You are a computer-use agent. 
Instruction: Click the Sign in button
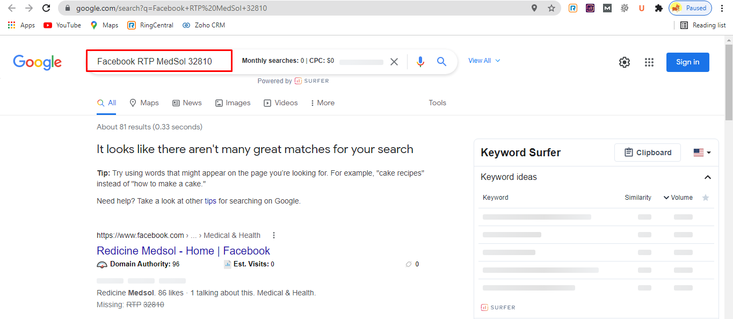click(x=687, y=62)
